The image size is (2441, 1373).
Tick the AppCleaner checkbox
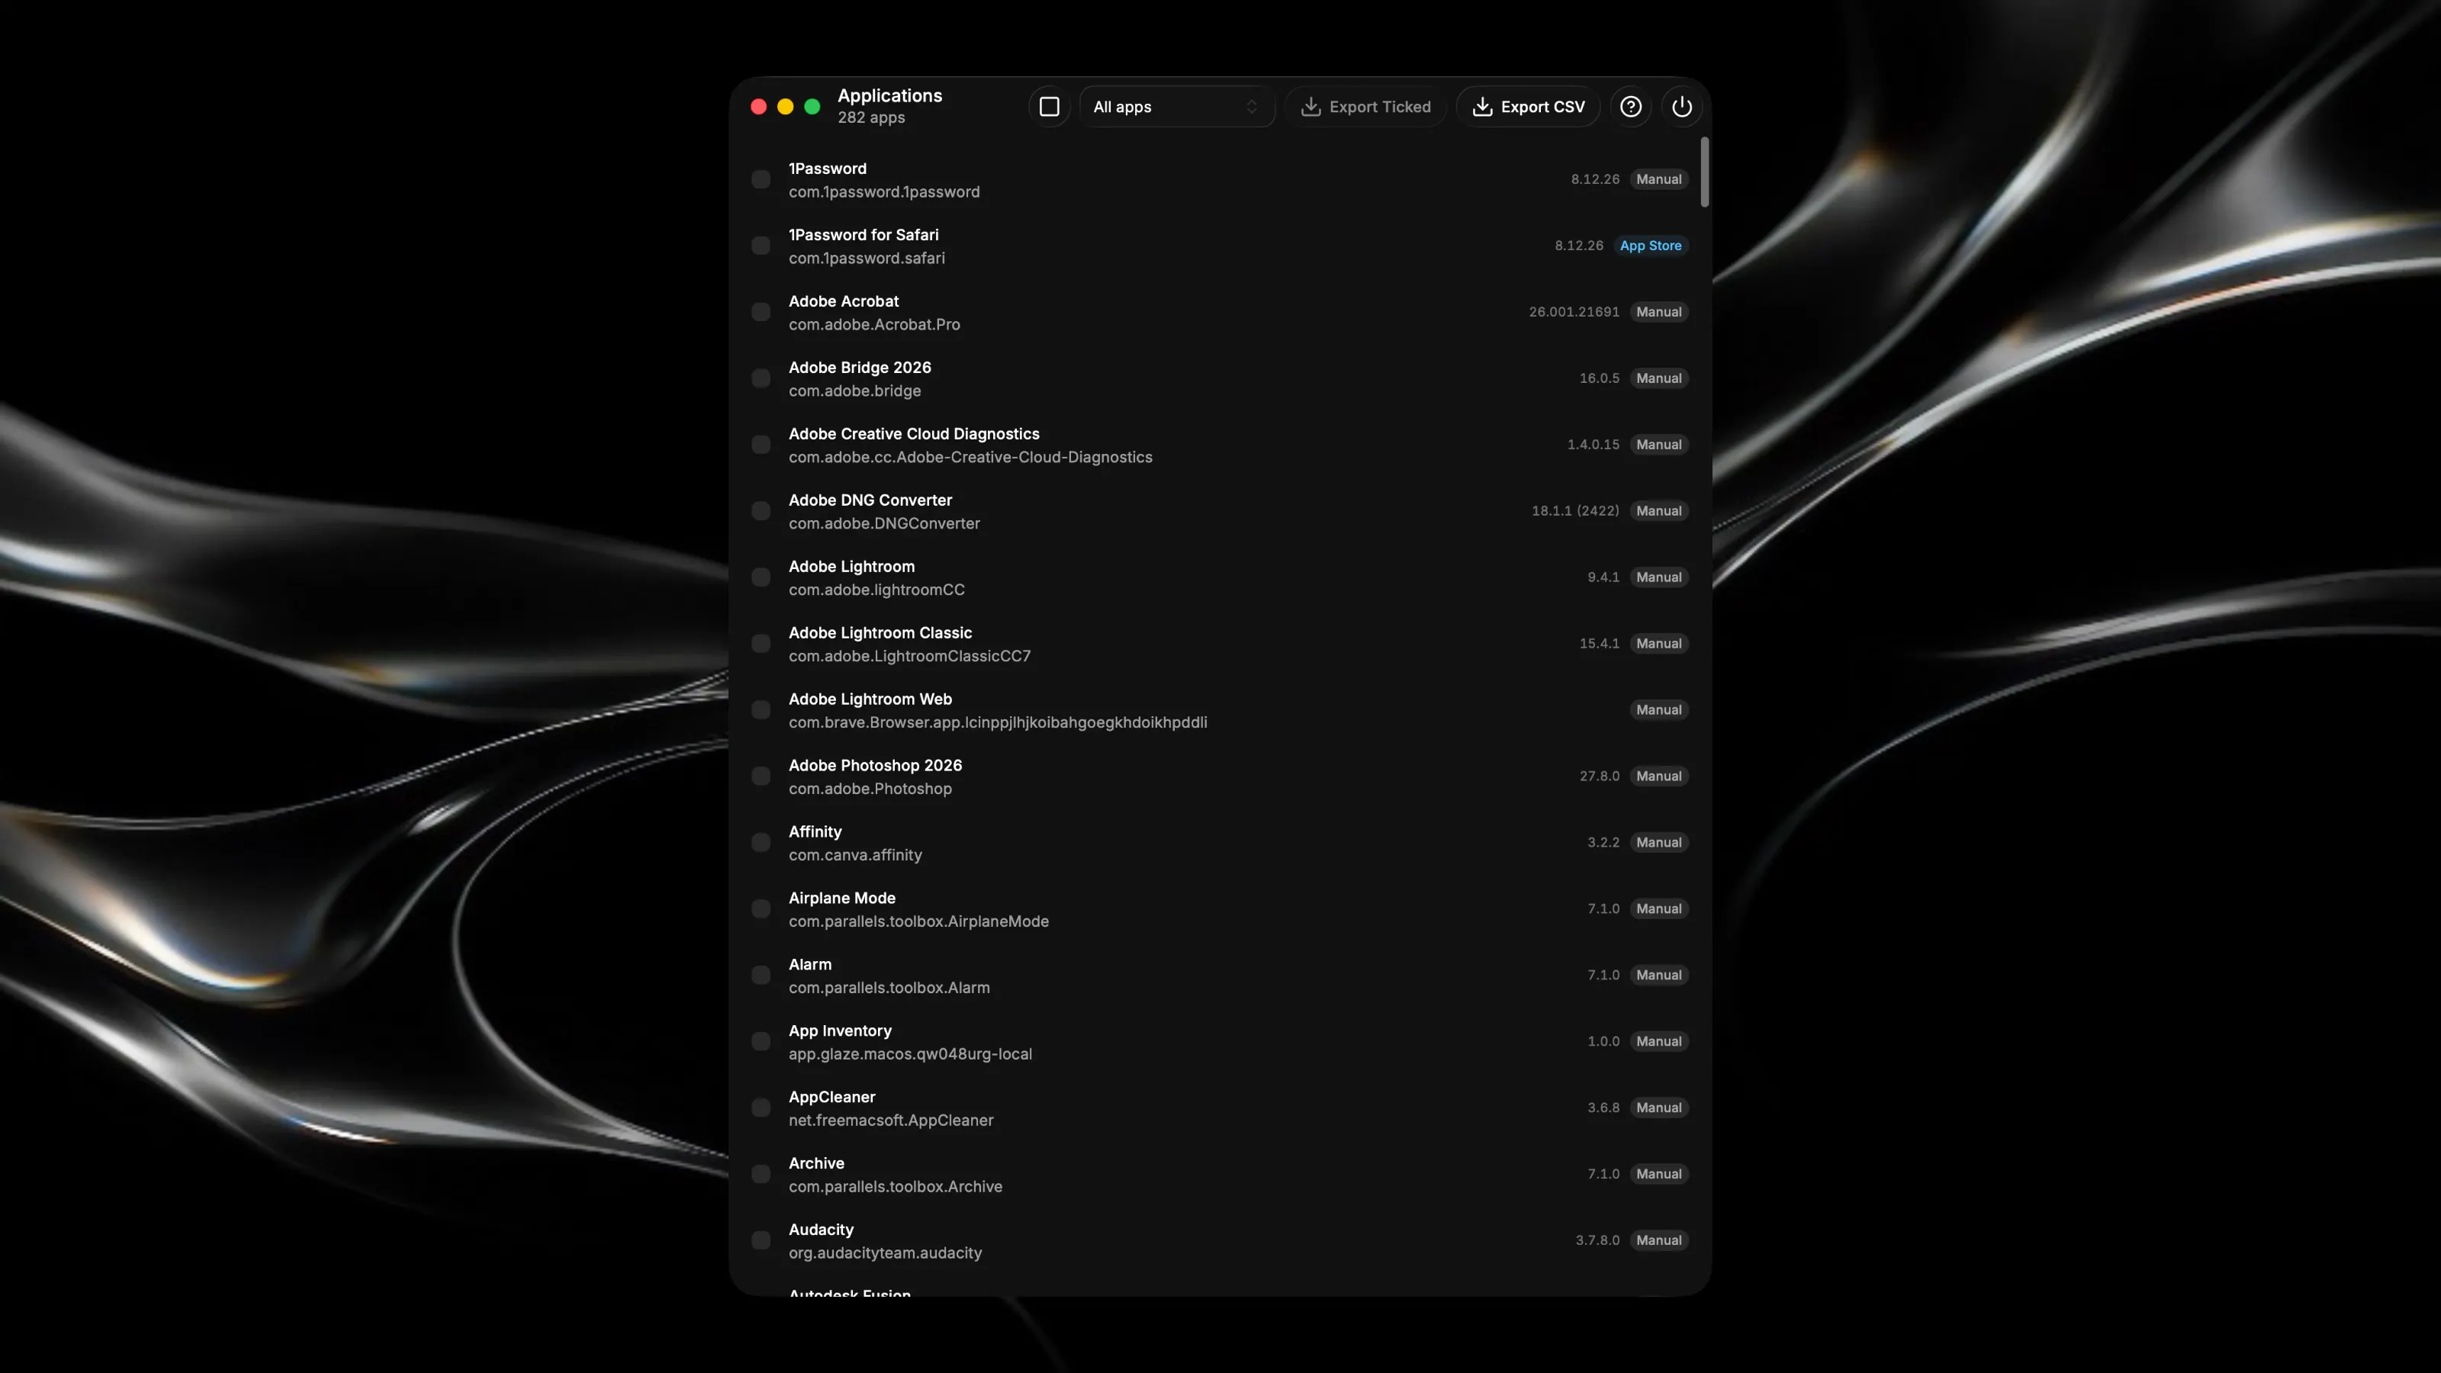[x=761, y=1108]
